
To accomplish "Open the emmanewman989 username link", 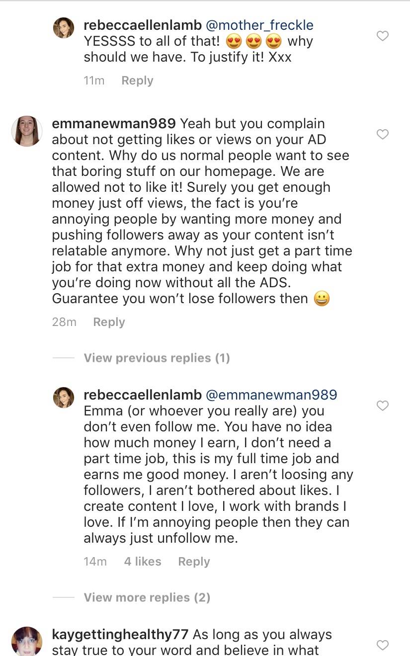I will pos(114,124).
